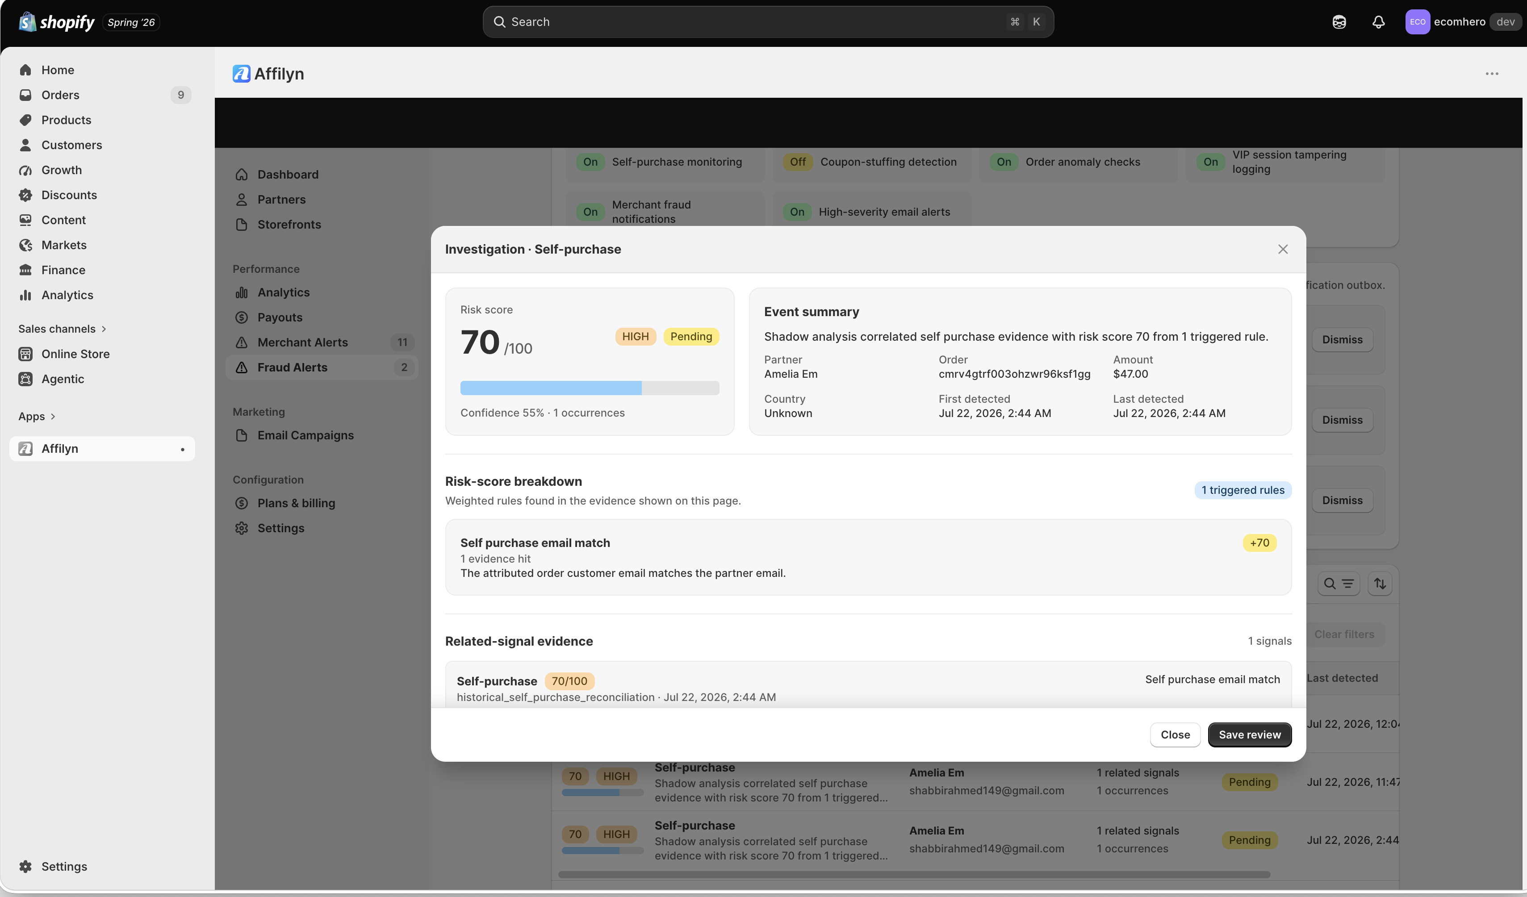Open Plans & billing

click(x=296, y=503)
